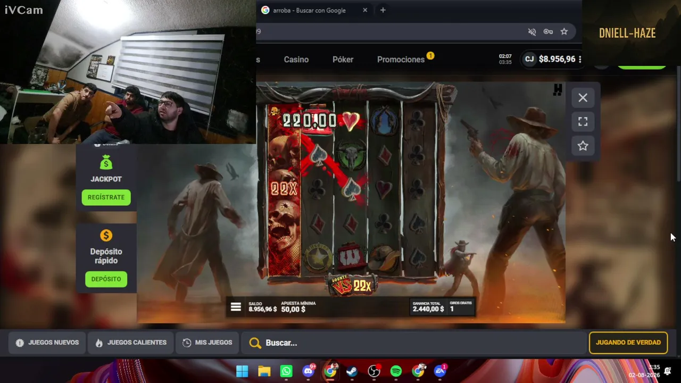This screenshot has height=383, width=681.
Task: Click the Bounty VS 22x multiplier badge
Action: [351, 286]
